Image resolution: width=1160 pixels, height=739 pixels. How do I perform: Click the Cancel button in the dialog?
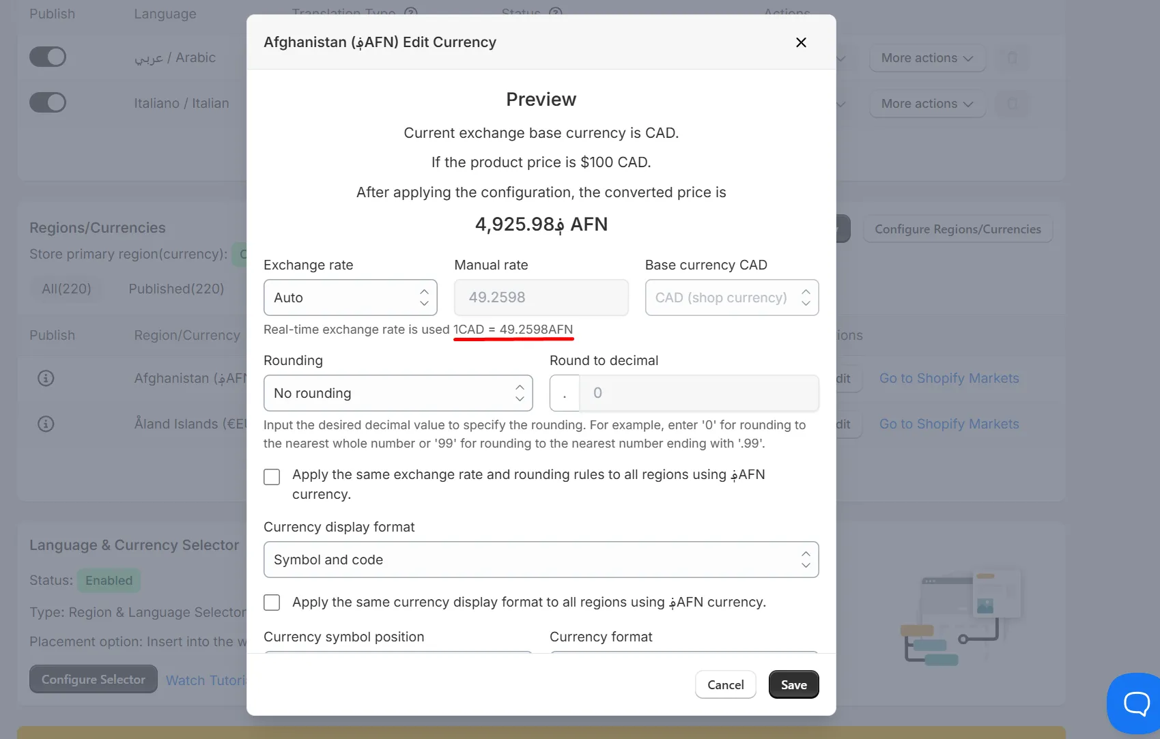point(726,684)
